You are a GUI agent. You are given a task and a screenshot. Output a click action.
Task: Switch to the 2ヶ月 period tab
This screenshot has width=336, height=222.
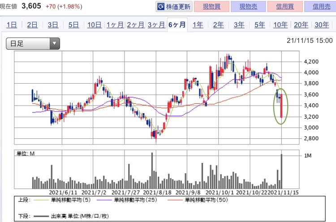tap(136, 25)
